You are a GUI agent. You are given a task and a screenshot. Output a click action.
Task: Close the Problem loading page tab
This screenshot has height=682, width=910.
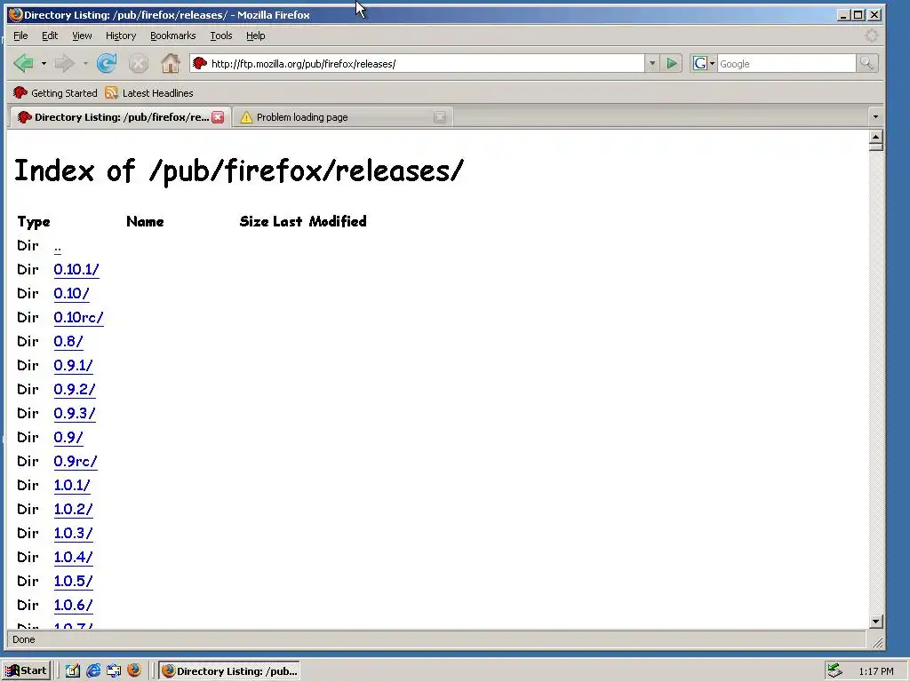pos(440,117)
